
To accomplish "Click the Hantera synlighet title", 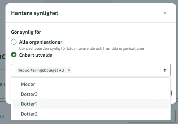I will (35, 13).
